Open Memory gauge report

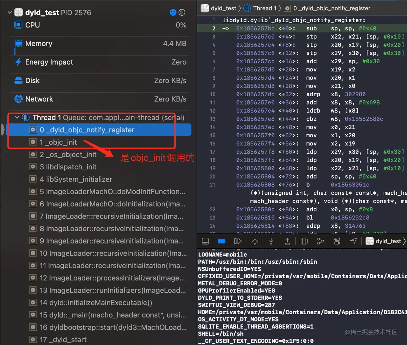coord(100,44)
